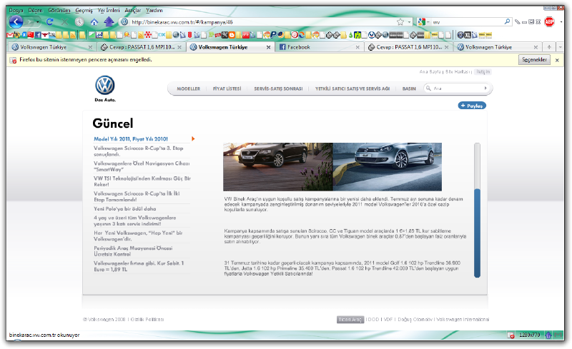
Task: Click the Google search engine icon
Action: point(421,22)
